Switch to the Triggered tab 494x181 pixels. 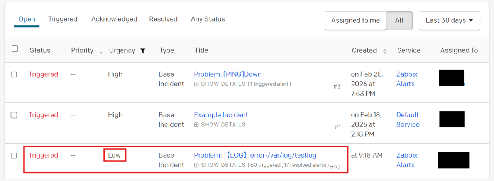point(63,19)
